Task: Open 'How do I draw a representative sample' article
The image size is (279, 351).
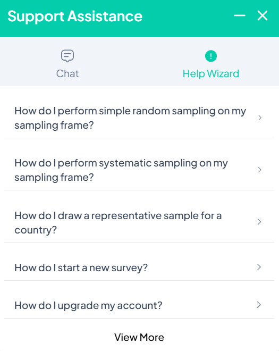Action: click(x=139, y=222)
